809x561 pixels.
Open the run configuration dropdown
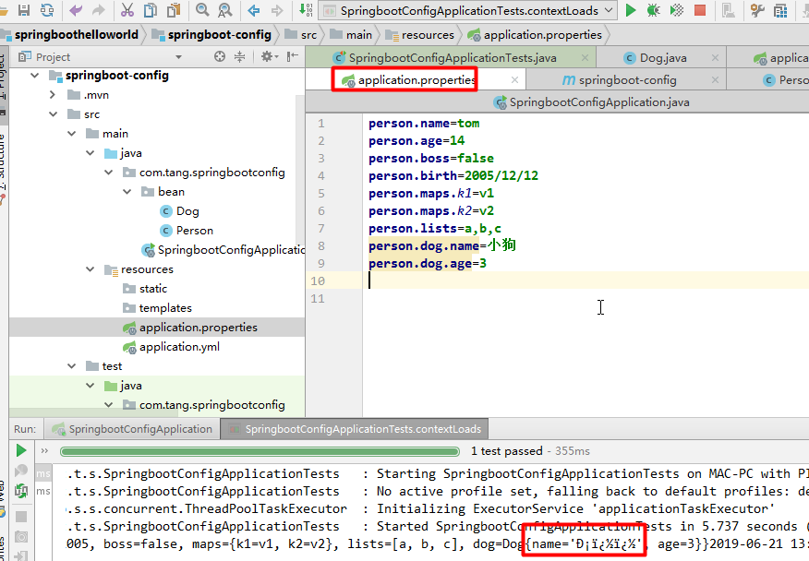[x=609, y=10]
